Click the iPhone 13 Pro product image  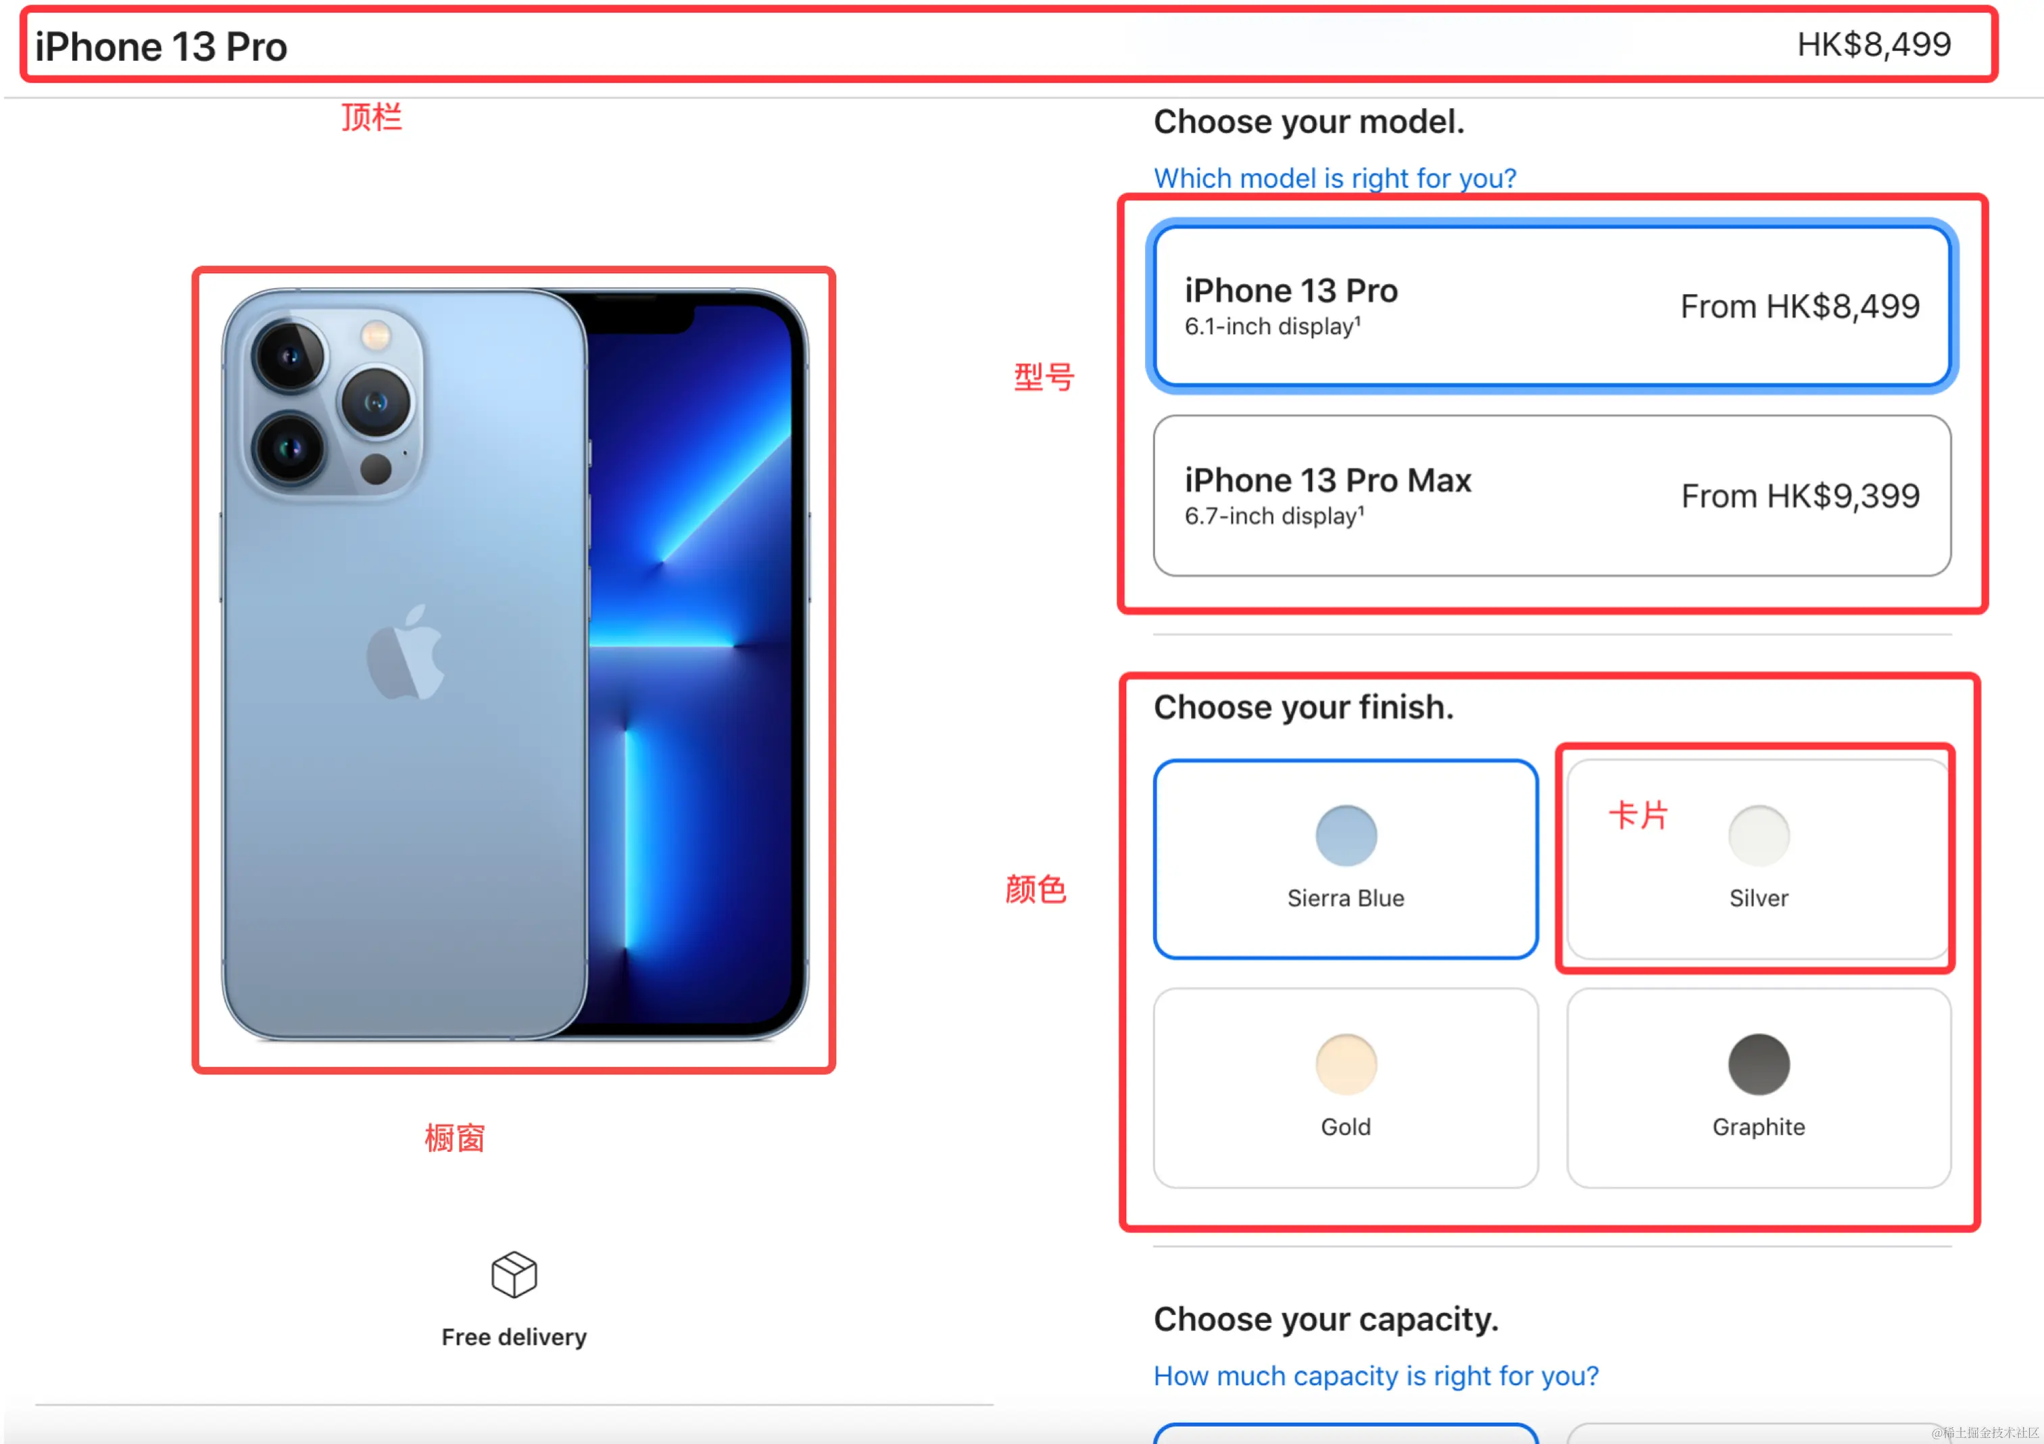tap(514, 664)
